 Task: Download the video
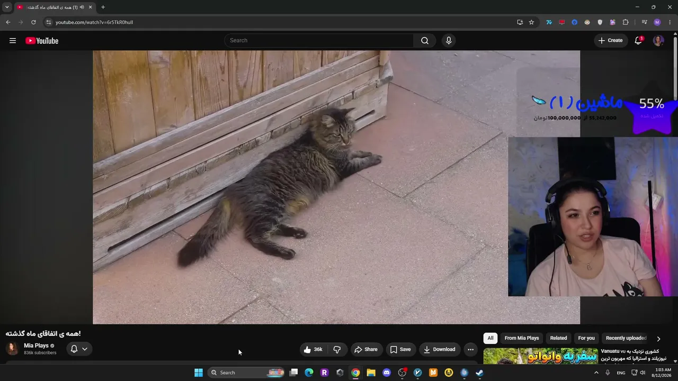click(440, 349)
